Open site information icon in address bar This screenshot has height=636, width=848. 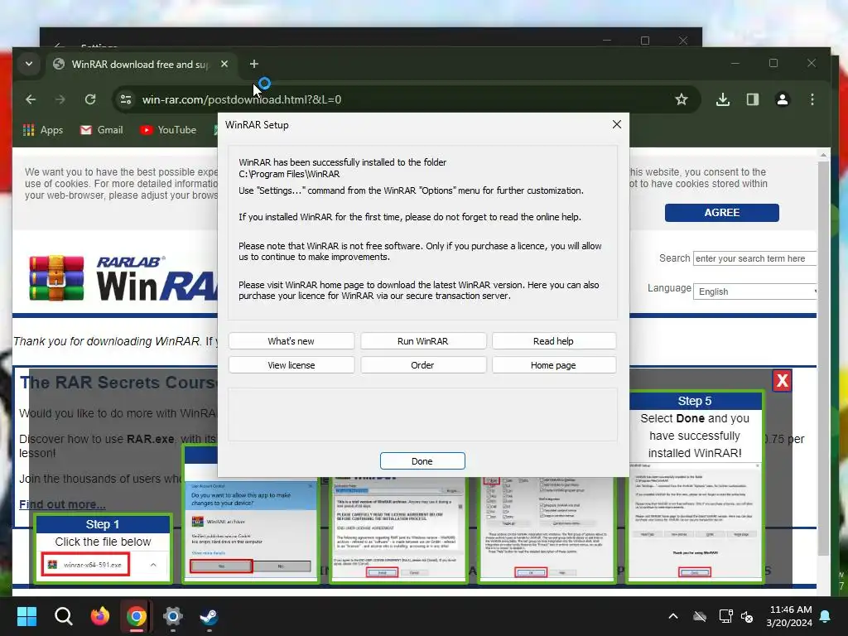126,99
